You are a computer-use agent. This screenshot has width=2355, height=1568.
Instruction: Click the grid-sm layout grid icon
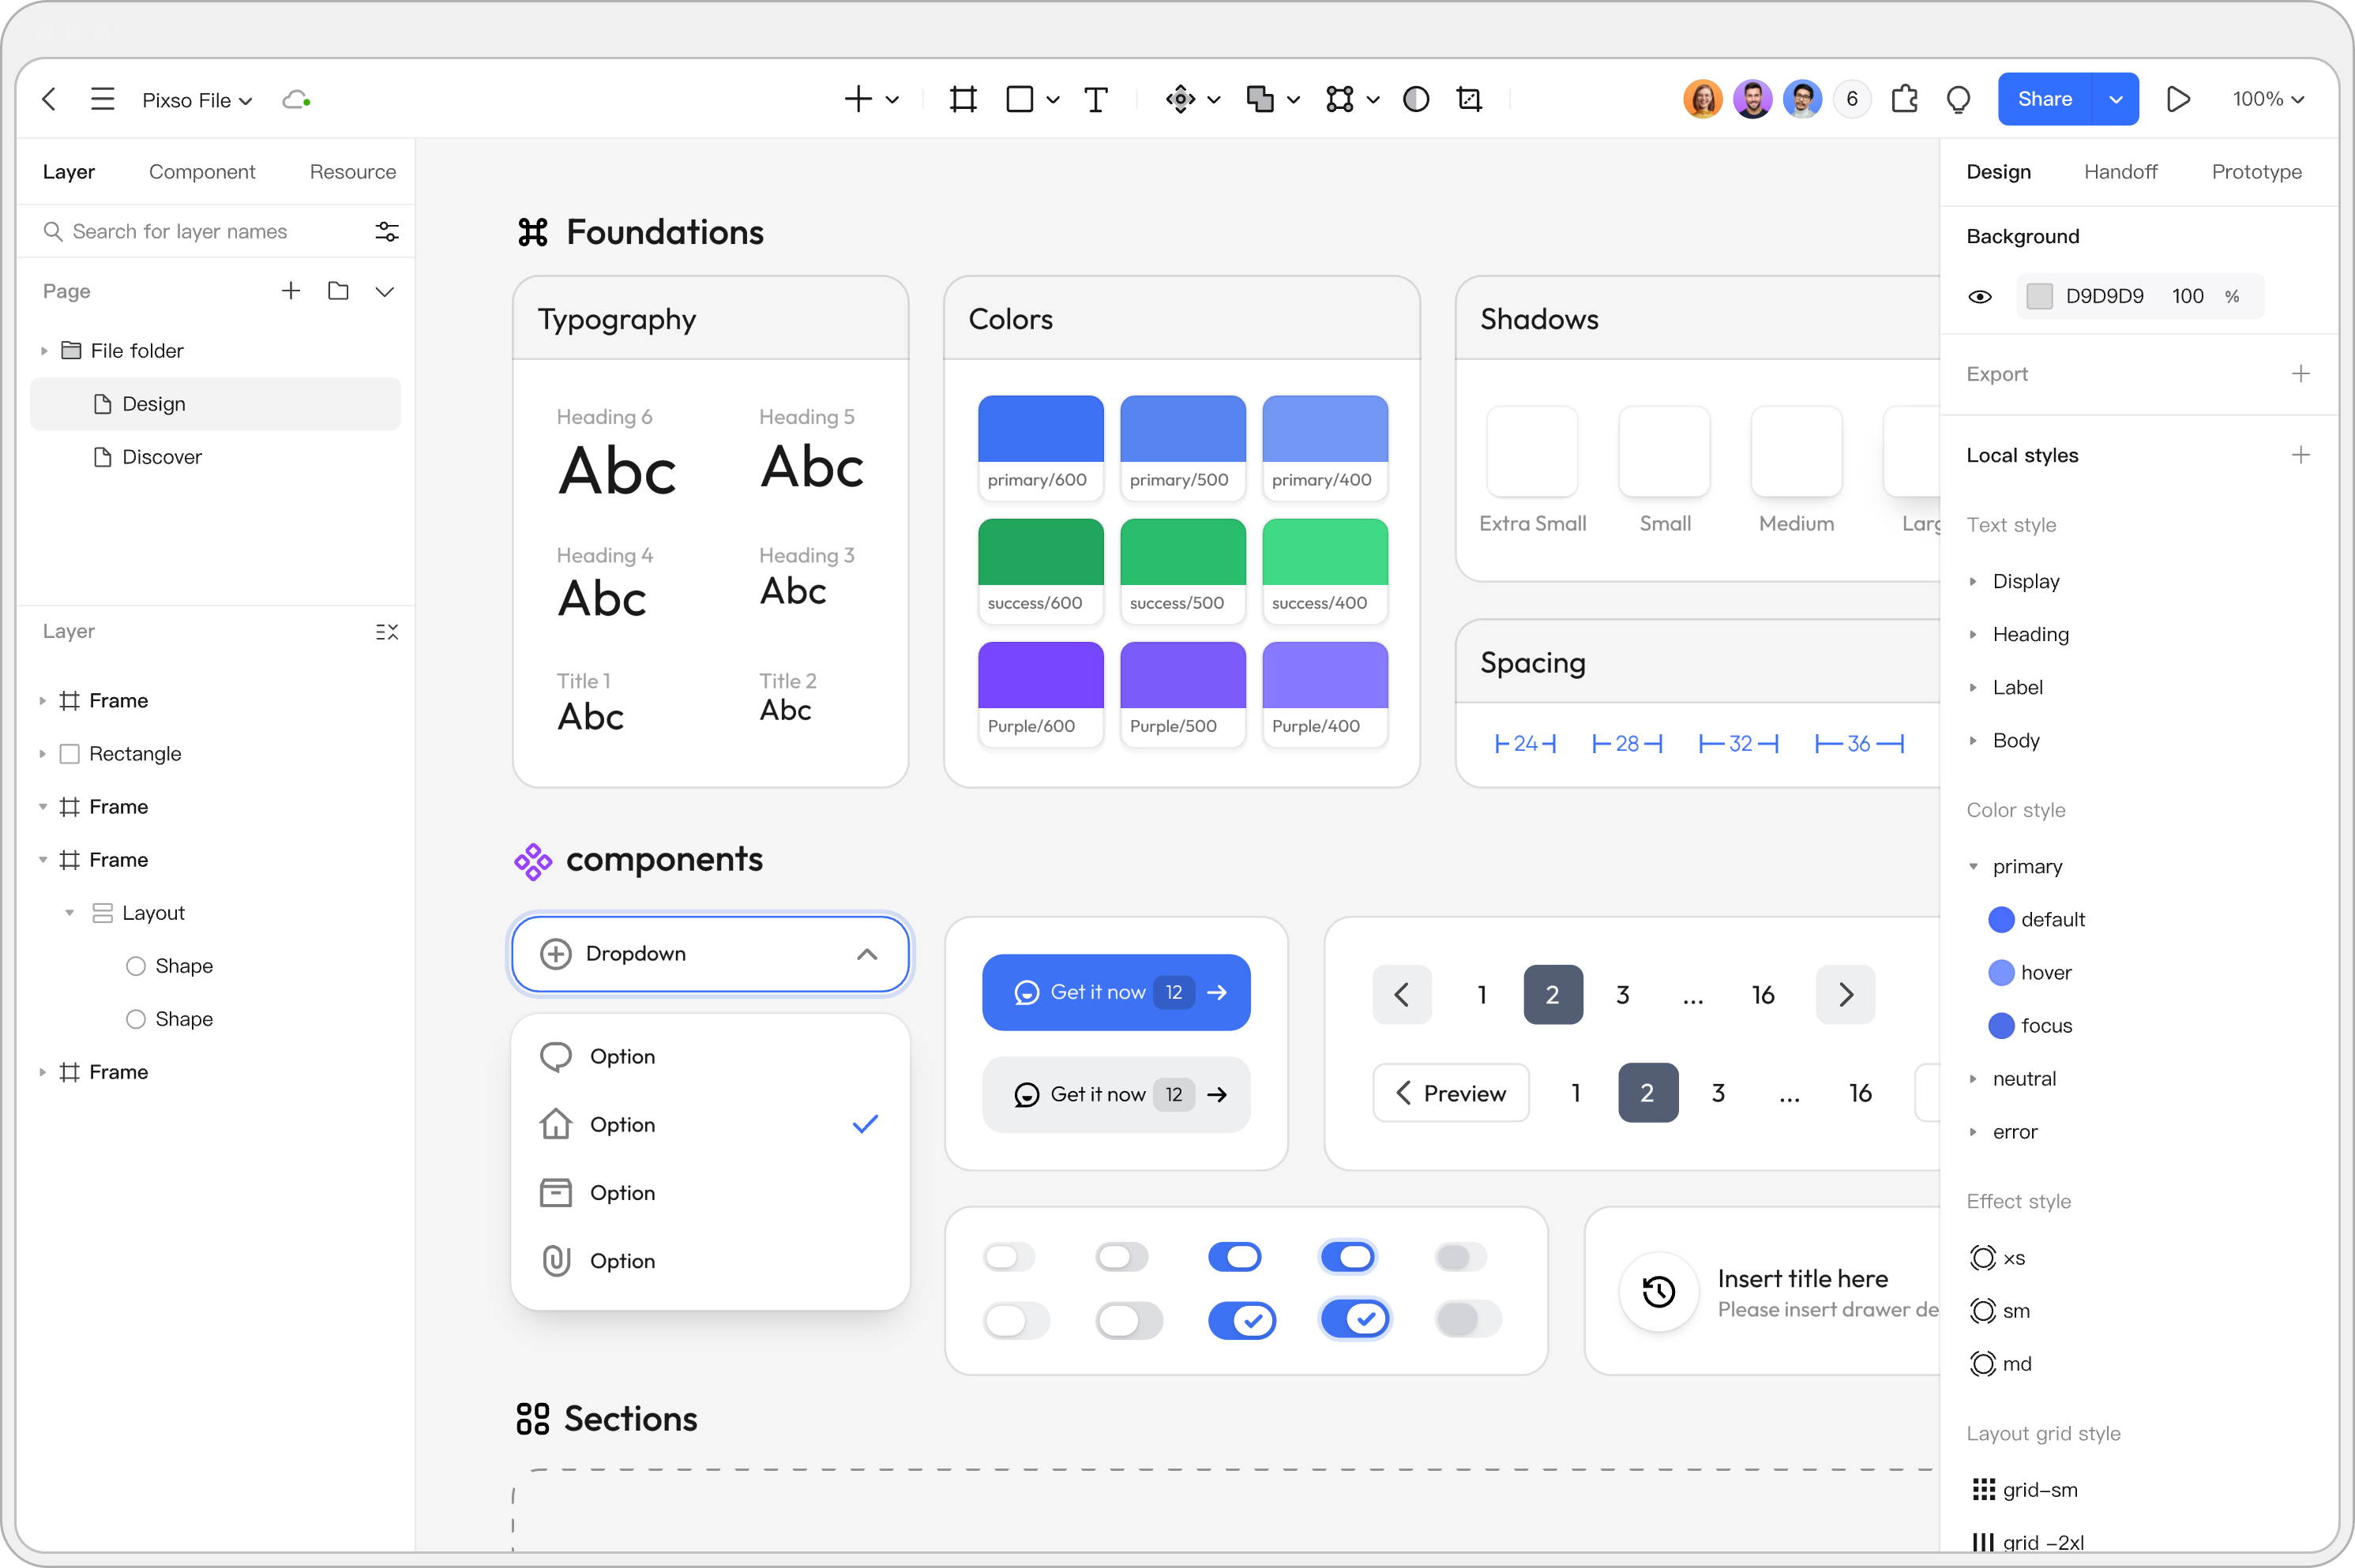point(1983,1490)
